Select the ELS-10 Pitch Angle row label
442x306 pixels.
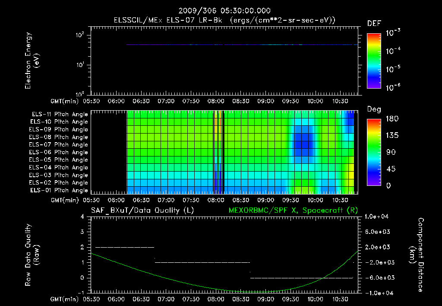pyautogui.click(x=59, y=122)
